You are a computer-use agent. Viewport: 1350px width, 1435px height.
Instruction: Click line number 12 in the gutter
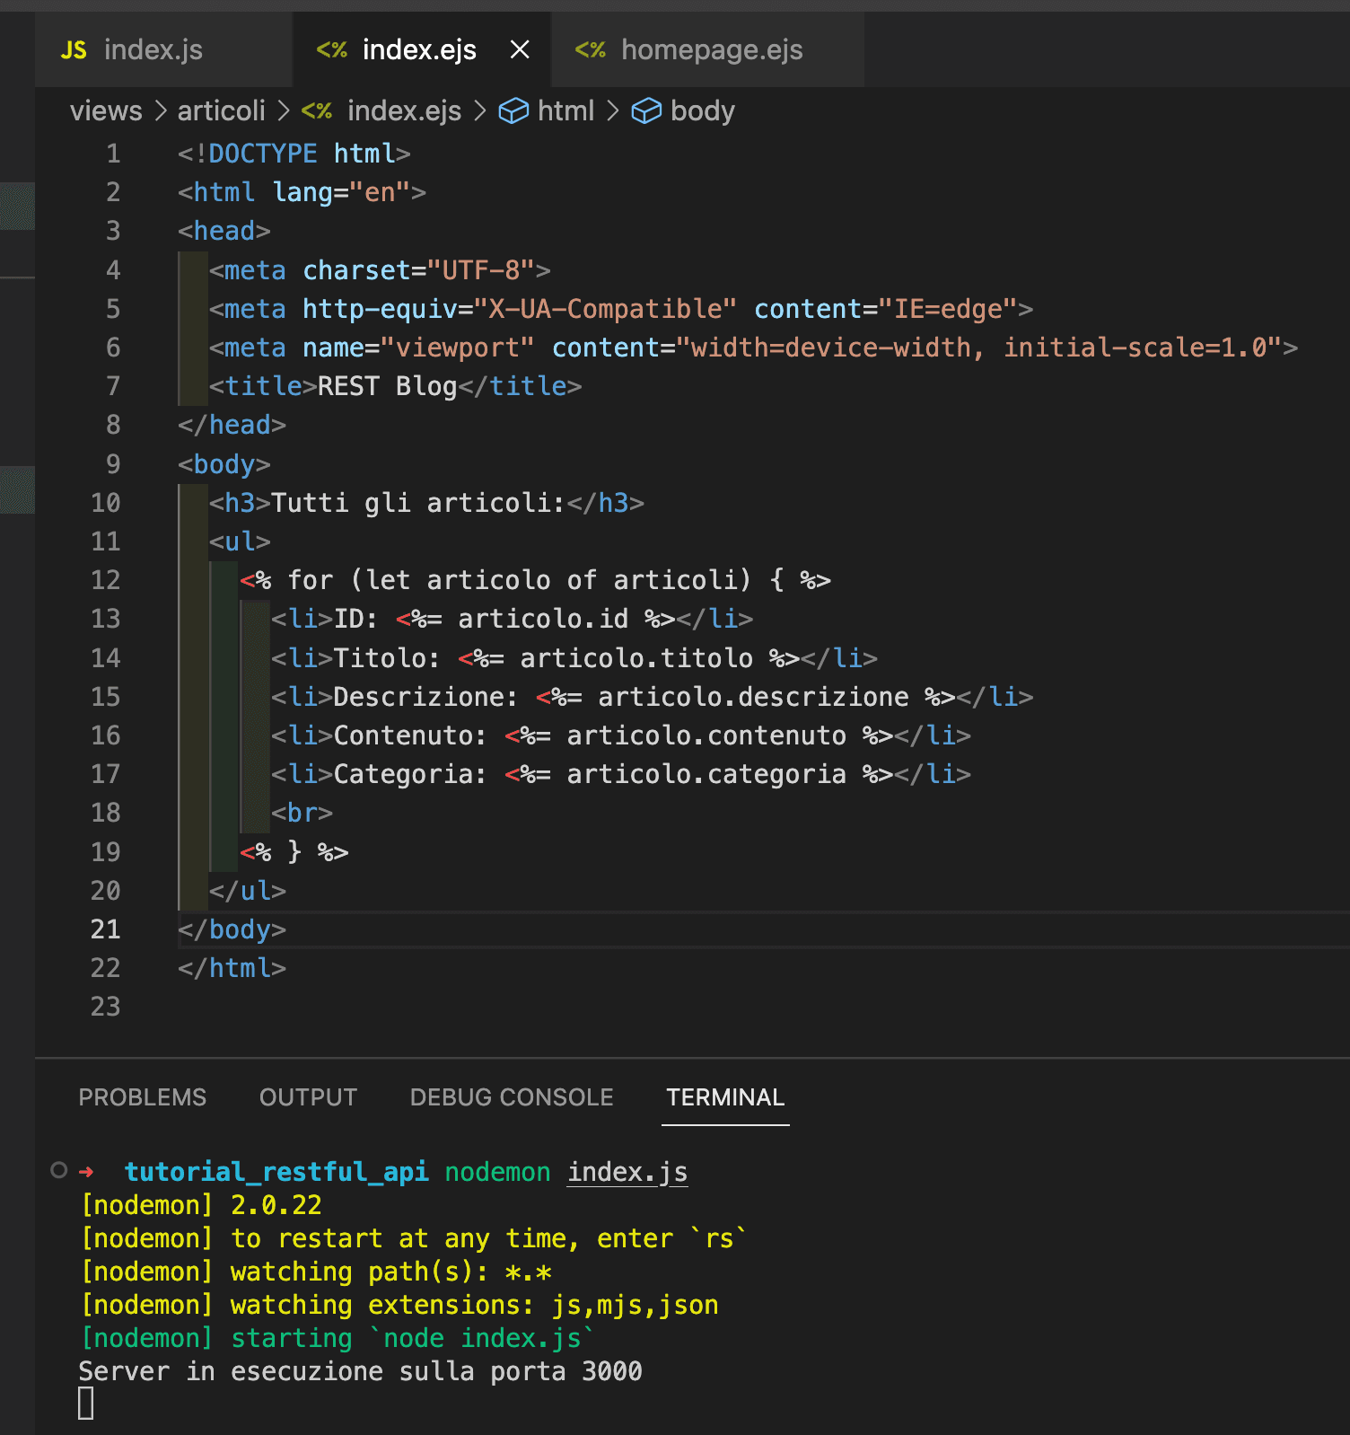coord(105,580)
